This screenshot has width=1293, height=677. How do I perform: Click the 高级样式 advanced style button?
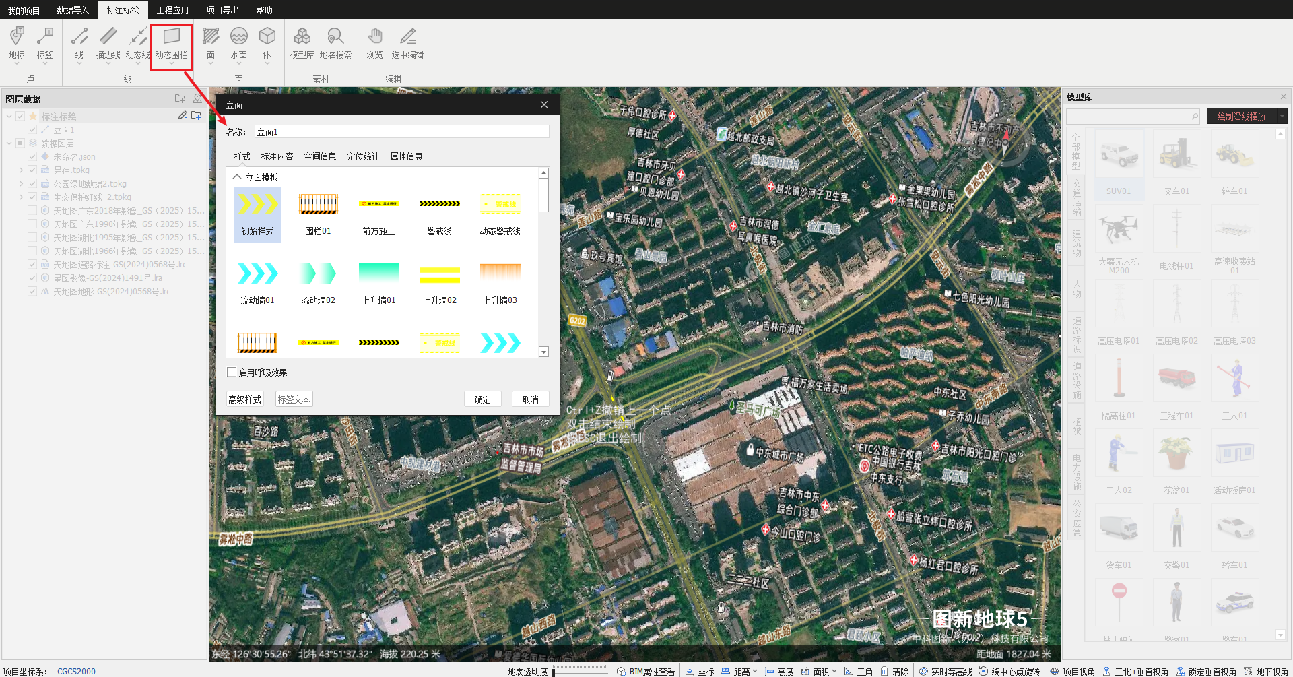click(244, 399)
